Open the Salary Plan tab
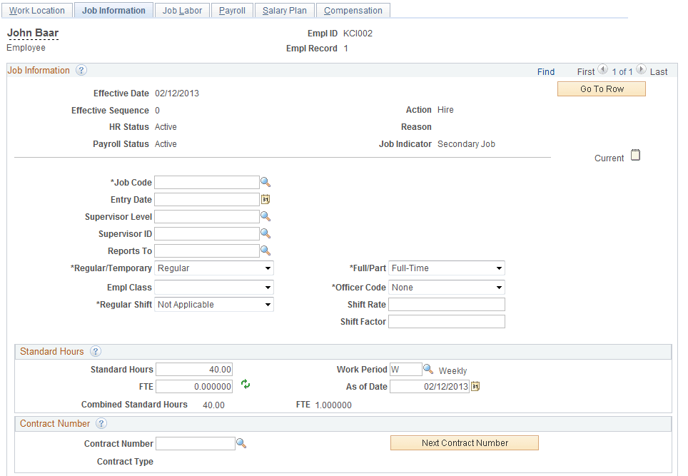The width and height of the screenshot is (688, 476). (x=284, y=11)
